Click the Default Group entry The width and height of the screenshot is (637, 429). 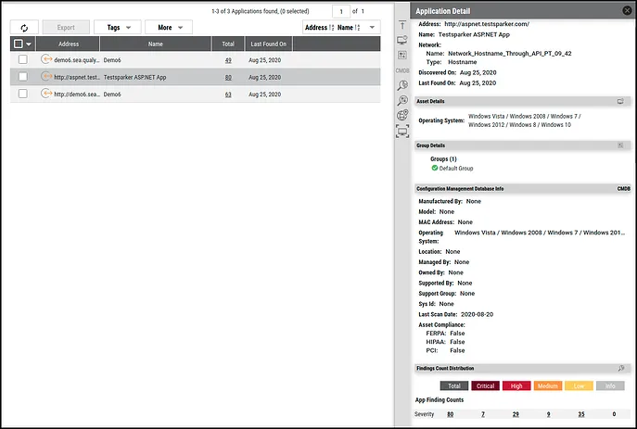tap(456, 168)
